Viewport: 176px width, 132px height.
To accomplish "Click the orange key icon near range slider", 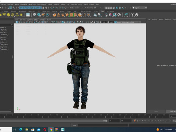I will click(x=135, y=121).
